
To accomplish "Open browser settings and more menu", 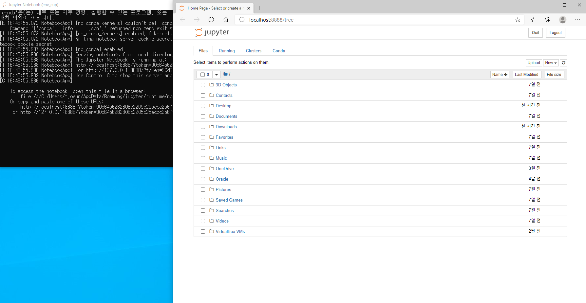I will pyautogui.click(x=578, y=20).
